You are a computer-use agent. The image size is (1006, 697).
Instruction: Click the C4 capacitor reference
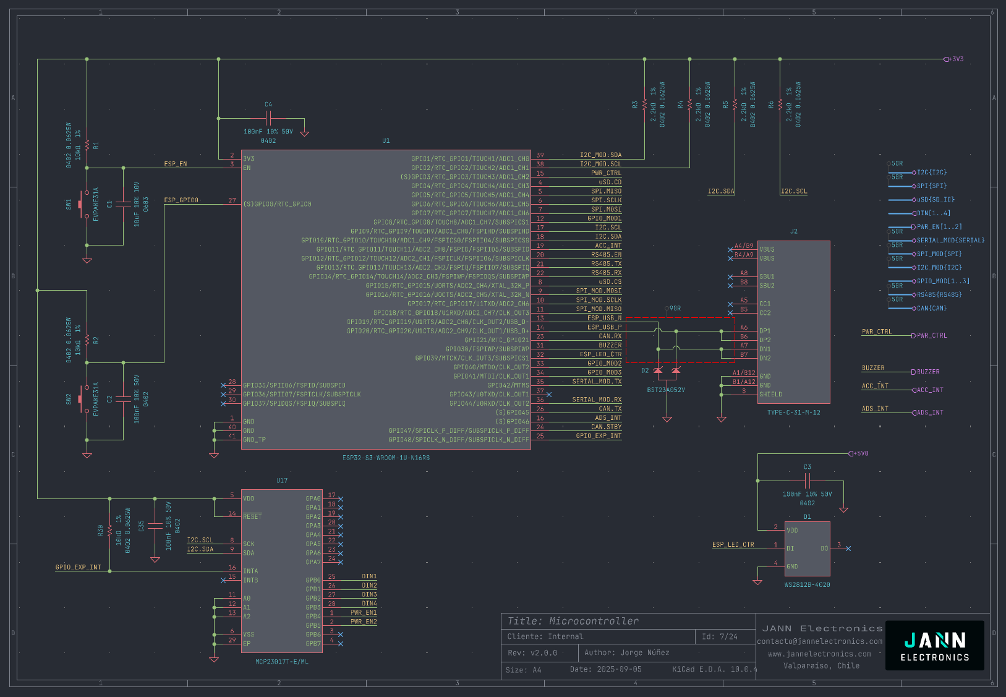pyautogui.click(x=268, y=105)
